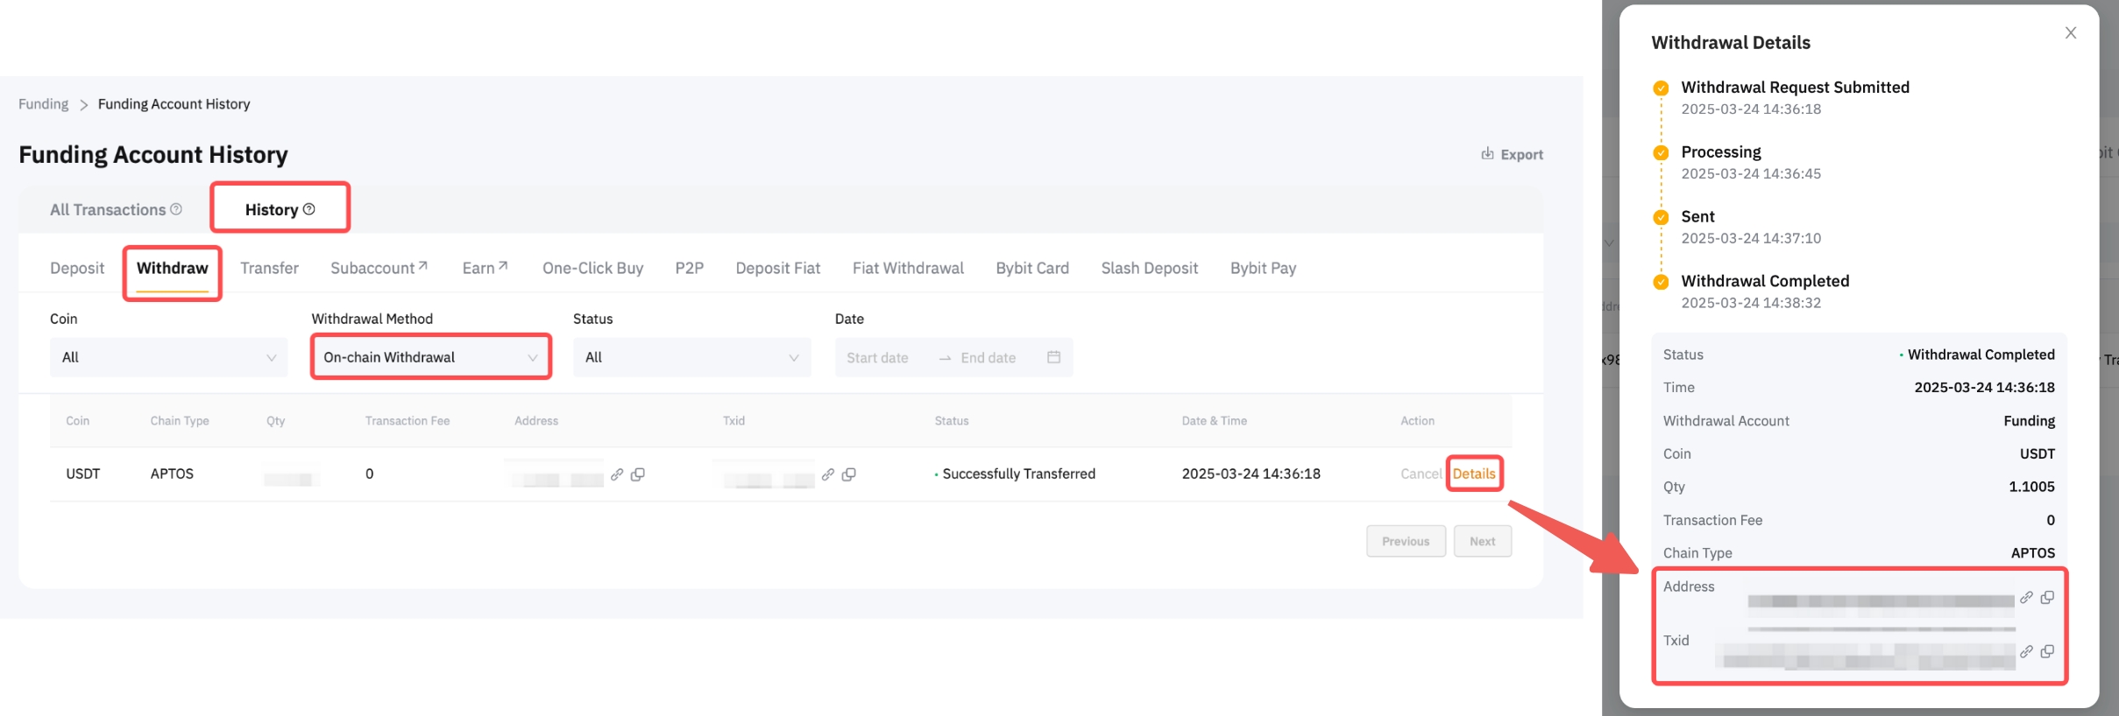Click Details for the USDT withdrawal
Viewport: 2119px width, 716px height.
(1474, 474)
